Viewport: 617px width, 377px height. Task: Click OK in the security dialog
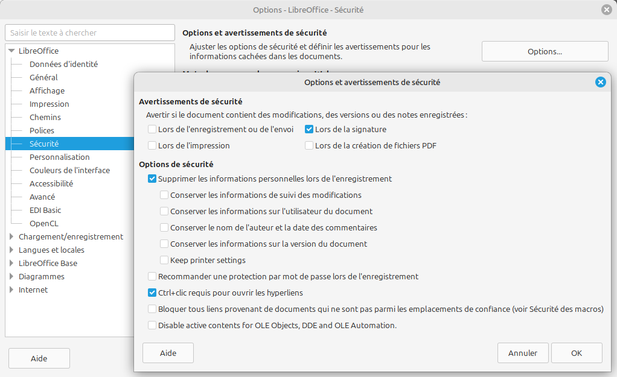(x=577, y=353)
